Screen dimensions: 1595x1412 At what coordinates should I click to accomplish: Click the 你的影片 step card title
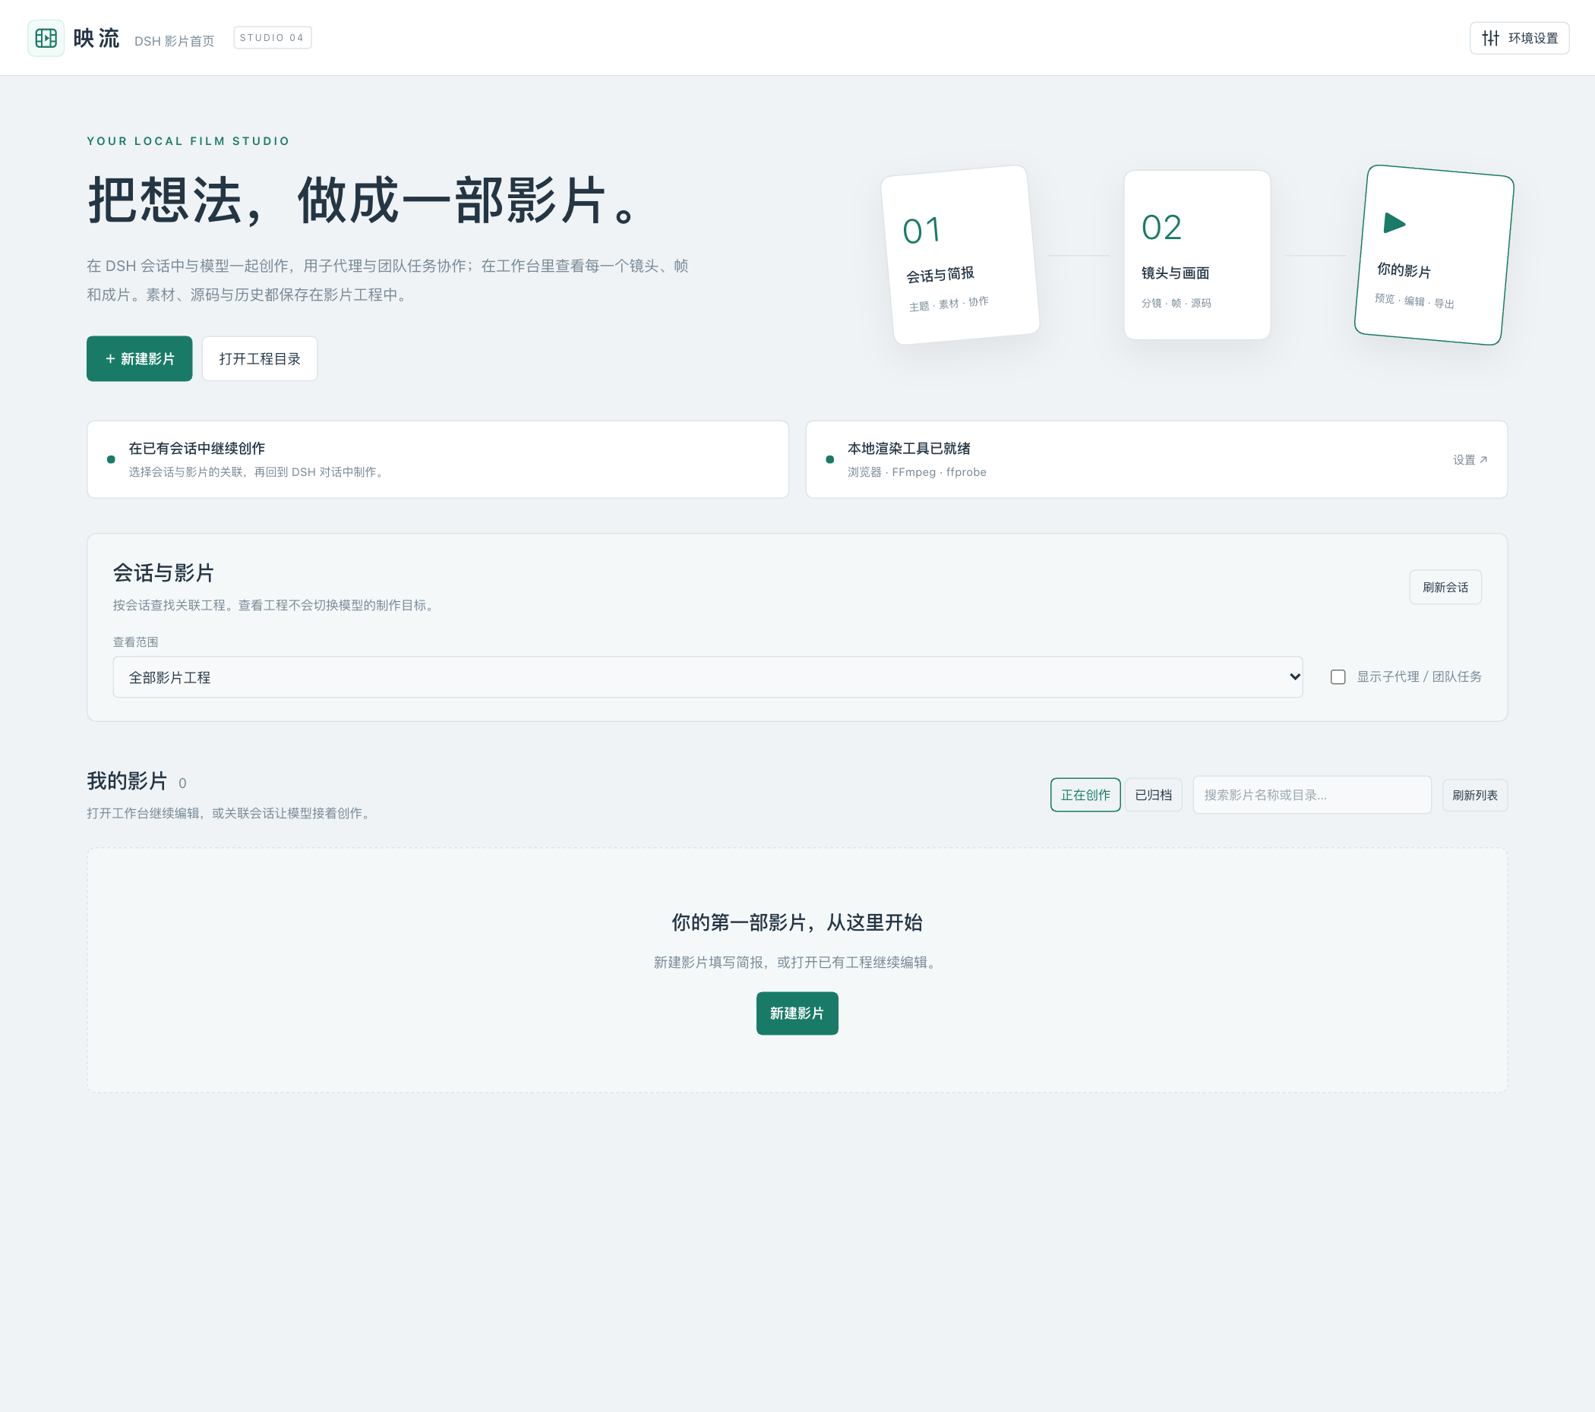(1404, 271)
